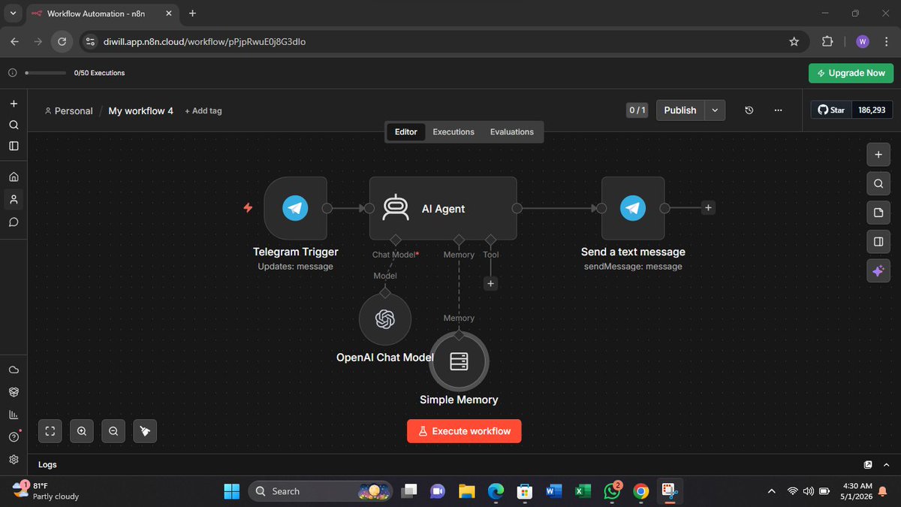
Task: Click the fit-to-view zoom icon
Action: point(50,431)
